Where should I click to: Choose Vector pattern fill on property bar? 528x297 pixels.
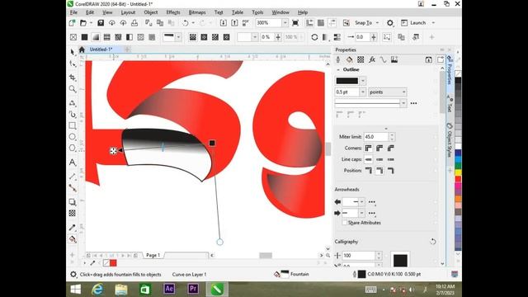click(106, 37)
